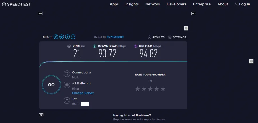
Task: Click the RATE YOUR PROVIDER heading
Action: [x=150, y=75]
